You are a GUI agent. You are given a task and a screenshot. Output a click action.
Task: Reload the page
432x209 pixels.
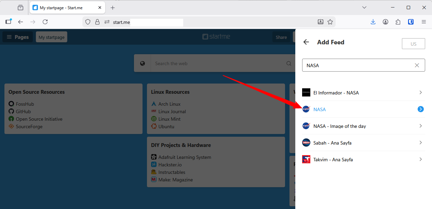[45, 22]
